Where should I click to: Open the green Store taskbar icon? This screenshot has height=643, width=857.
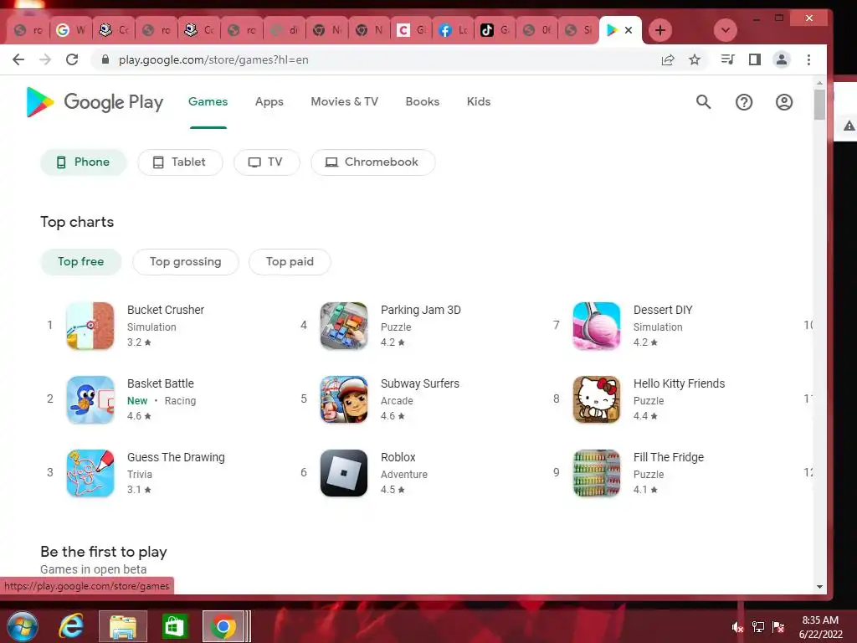pyautogui.click(x=175, y=626)
